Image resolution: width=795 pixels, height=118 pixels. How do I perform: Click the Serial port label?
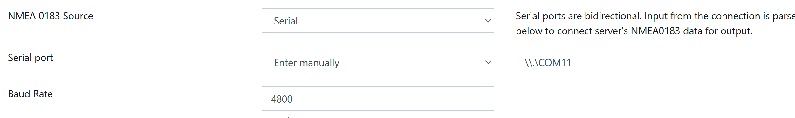point(31,58)
